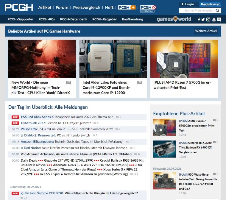Screen dimensions: 226x200
Task: Go to Kaufberatung
Action: point(133,19)
